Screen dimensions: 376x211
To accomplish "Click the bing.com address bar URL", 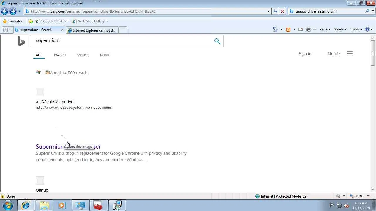I will 93,11.
